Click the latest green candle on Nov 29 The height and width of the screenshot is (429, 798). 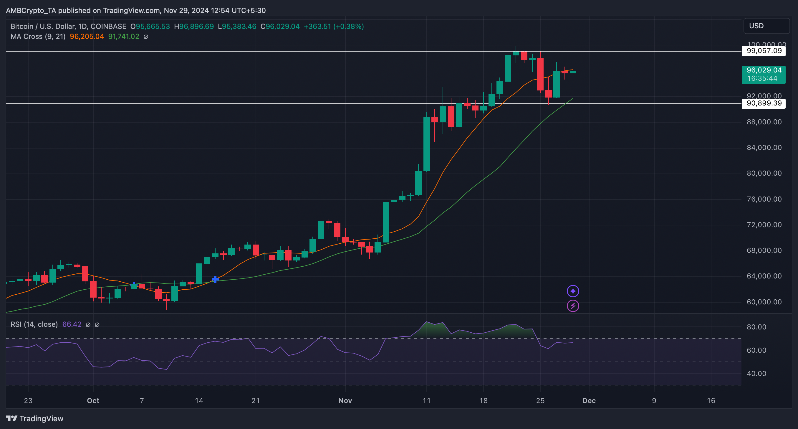click(x=573, y=72)
